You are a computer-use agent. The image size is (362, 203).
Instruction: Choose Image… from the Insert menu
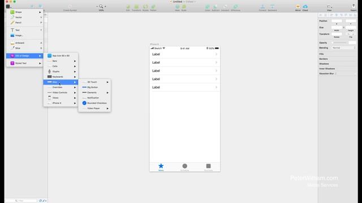[x=25, y=36]
